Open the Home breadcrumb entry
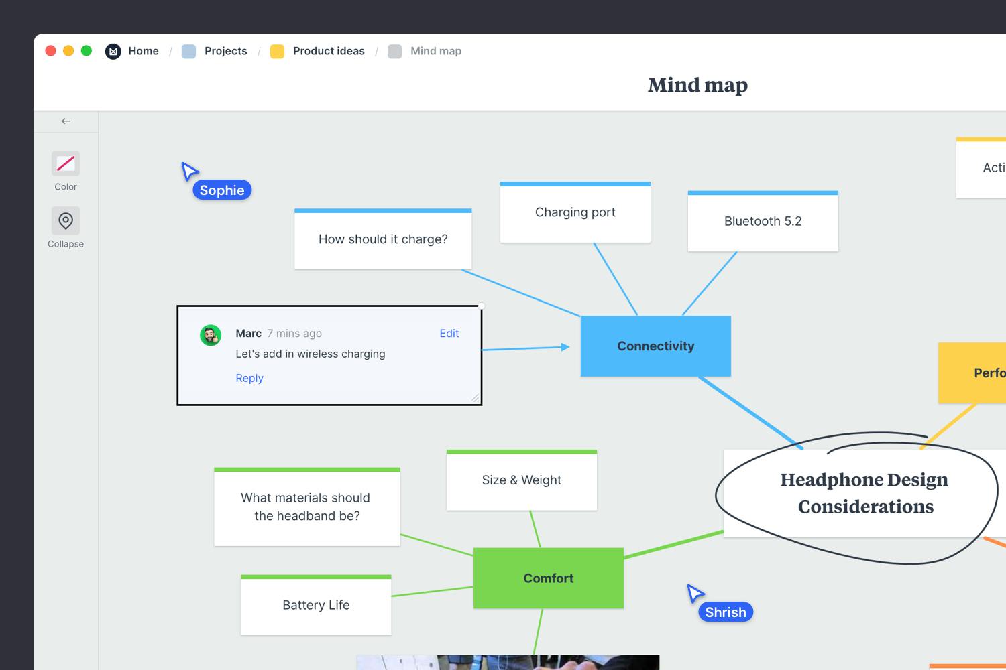 click(x=144, y=51)
